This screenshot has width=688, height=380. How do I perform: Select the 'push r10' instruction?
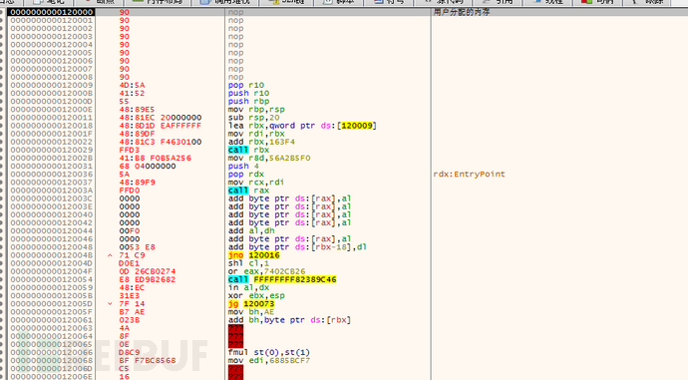[249, 93]
